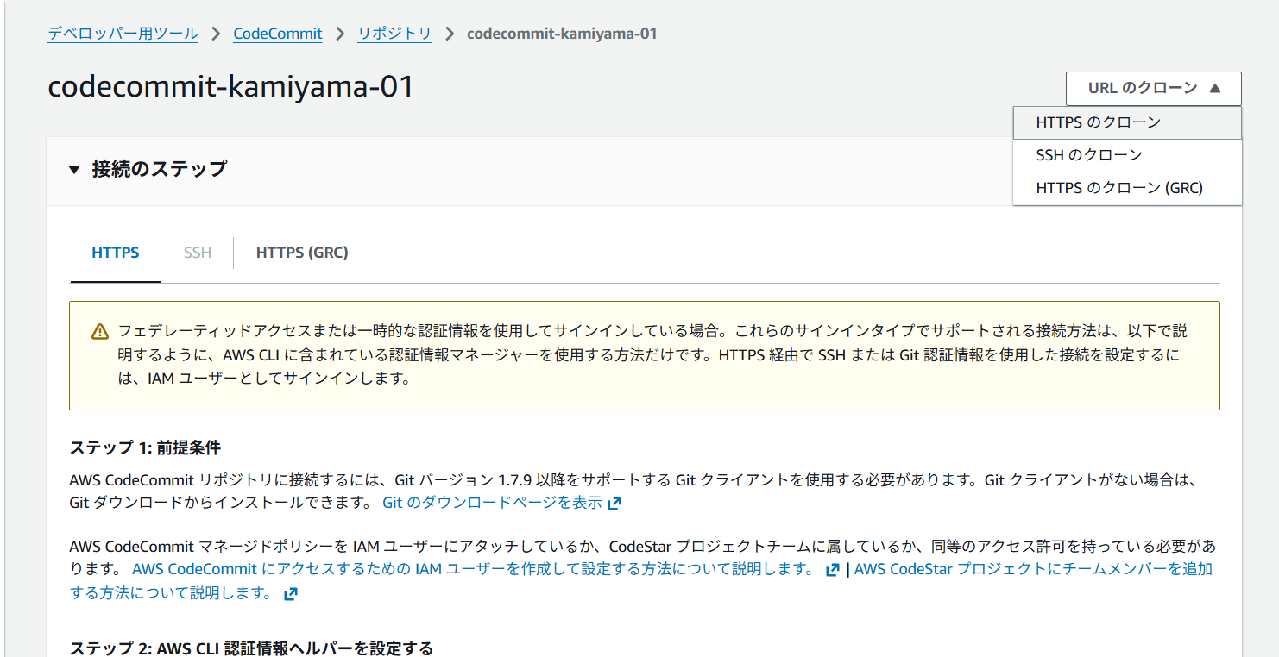
Task: Click external link icon after IAM user instructions link
Action: 832,570
